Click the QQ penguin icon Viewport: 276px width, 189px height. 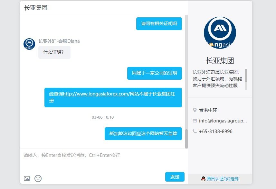(203, 179)
